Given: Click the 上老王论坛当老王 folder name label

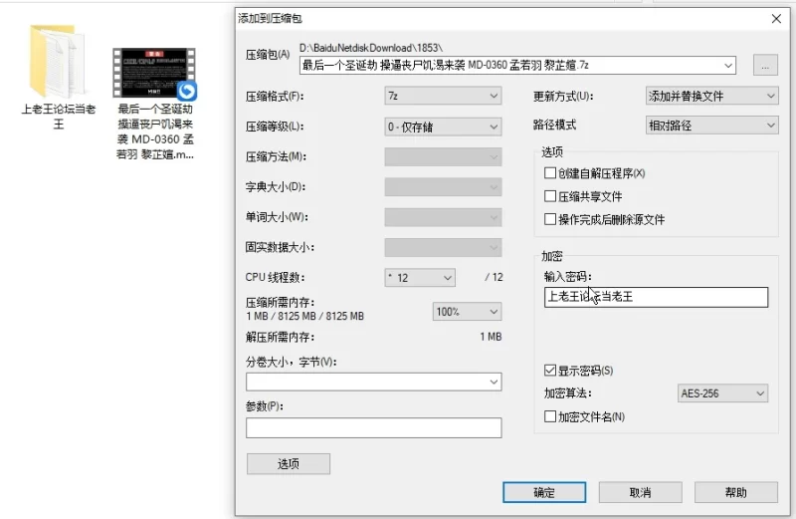Looking at the screenshot, I should point(59,117).
